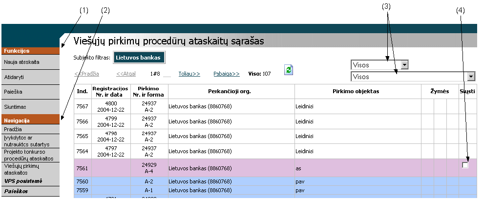Open Viešųjų pirkimų ataskaitos navigation item
The width and height of the screenshot is (483, 200).
point(30,170)
